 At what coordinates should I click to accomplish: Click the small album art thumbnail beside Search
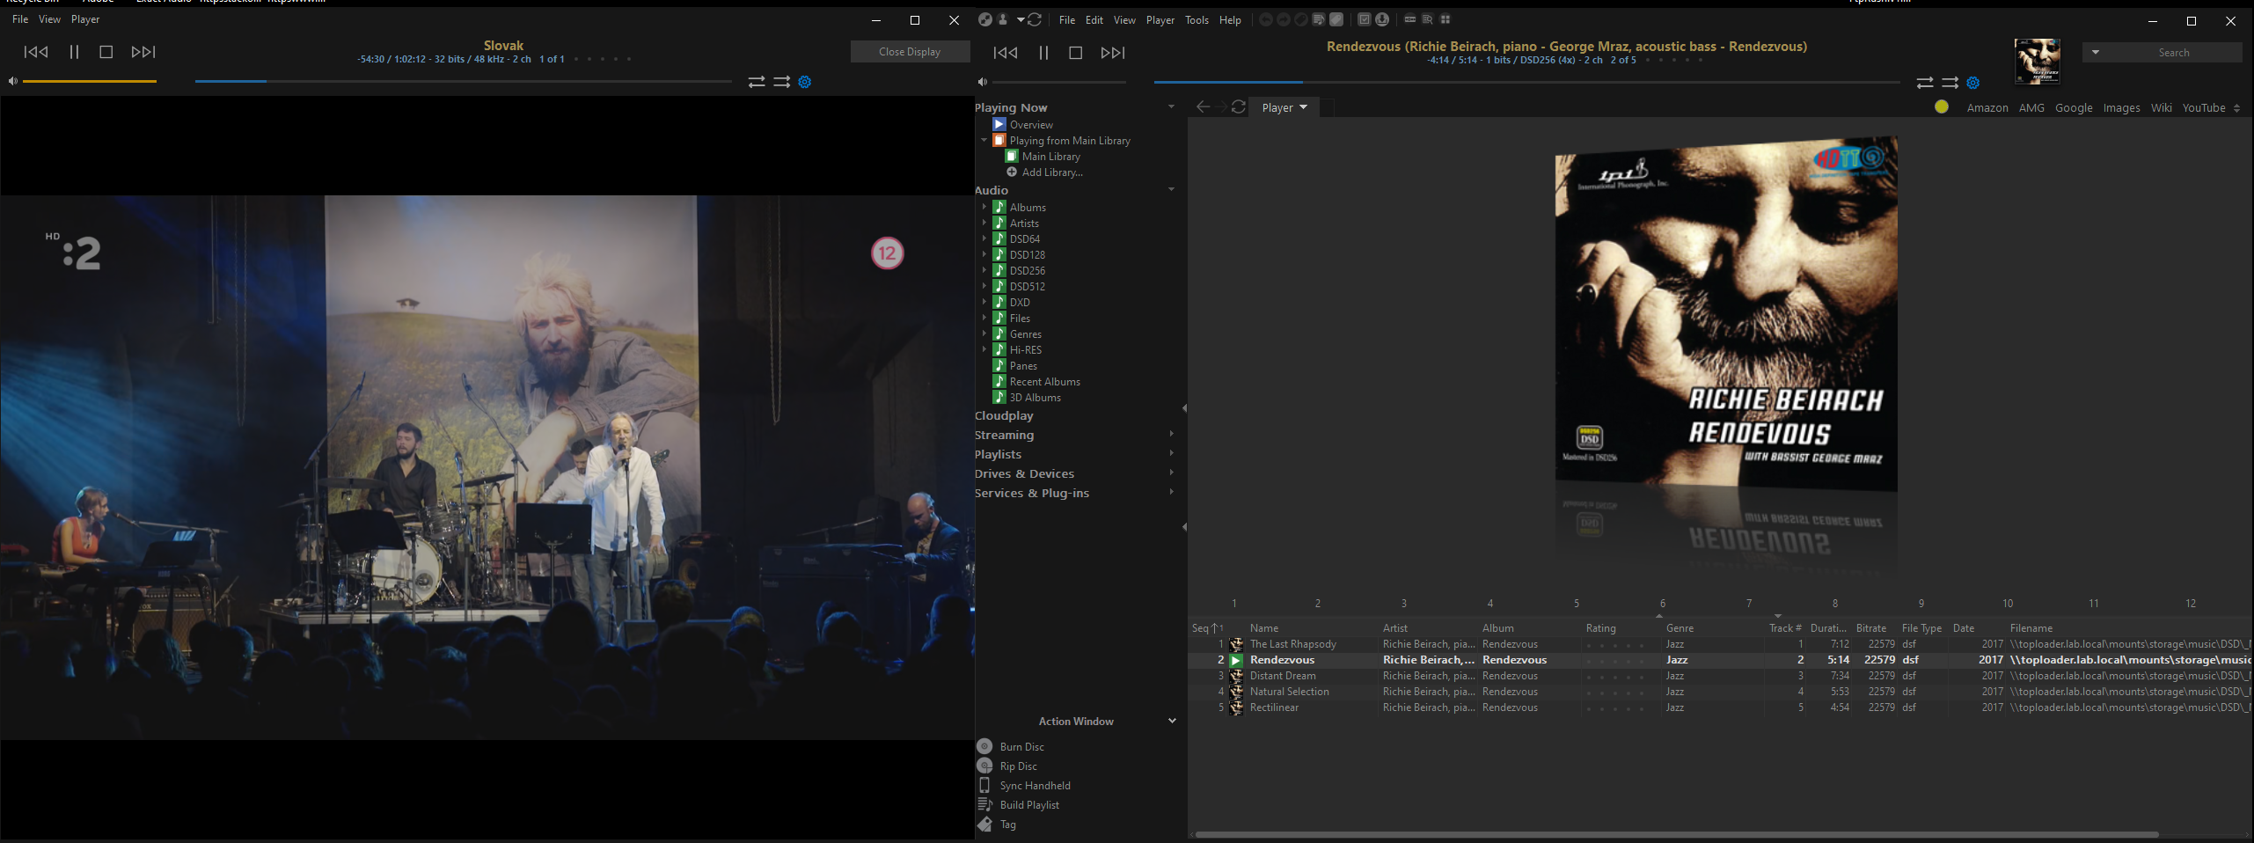click(x=2037, y=62)
